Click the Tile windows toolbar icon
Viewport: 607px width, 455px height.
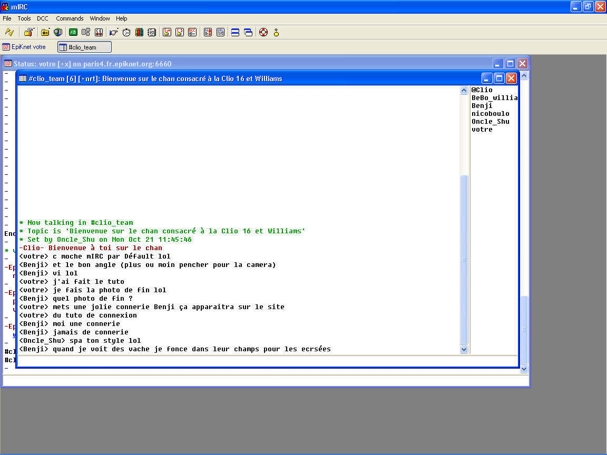point(235,33)
